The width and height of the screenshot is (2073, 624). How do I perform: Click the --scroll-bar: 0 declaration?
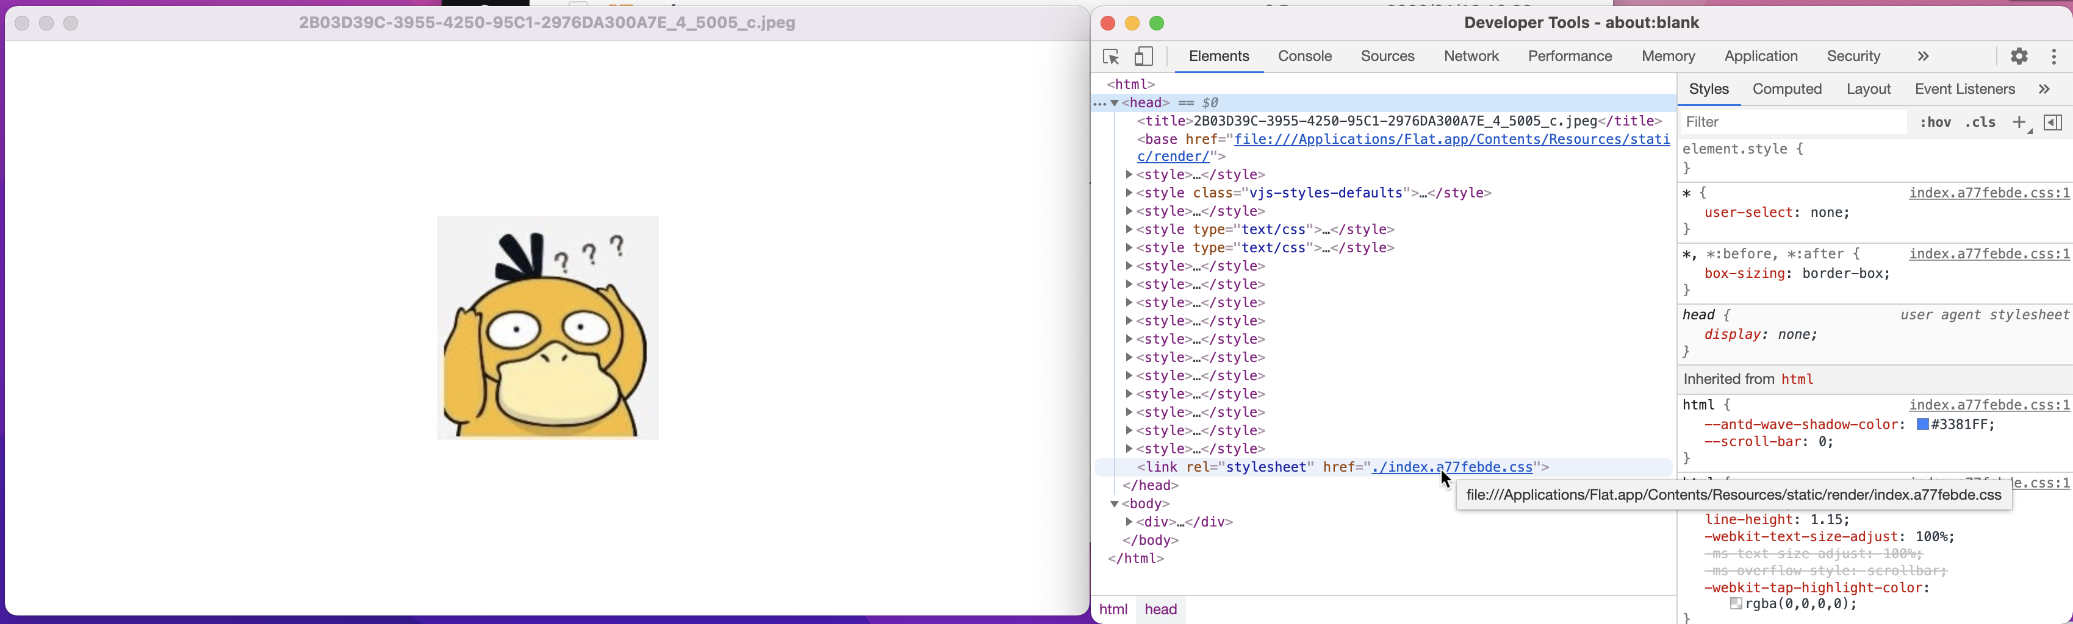coord(1769,442)
